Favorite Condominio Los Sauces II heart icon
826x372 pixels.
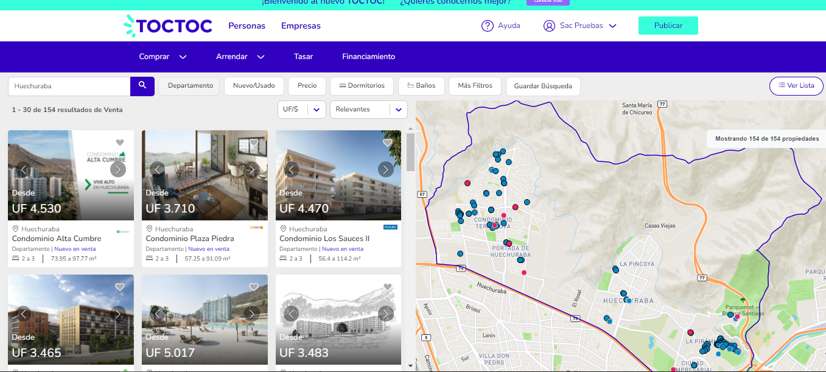point(388,142)
